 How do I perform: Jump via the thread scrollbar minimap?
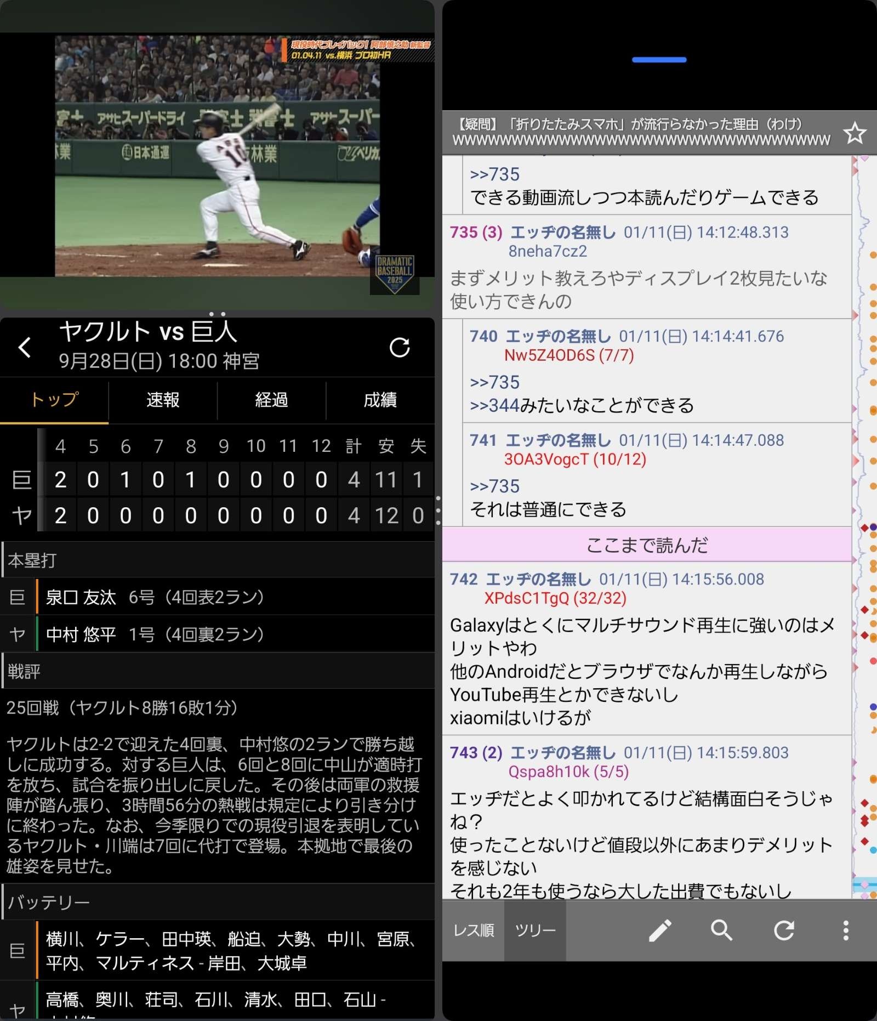click(864, 526)
